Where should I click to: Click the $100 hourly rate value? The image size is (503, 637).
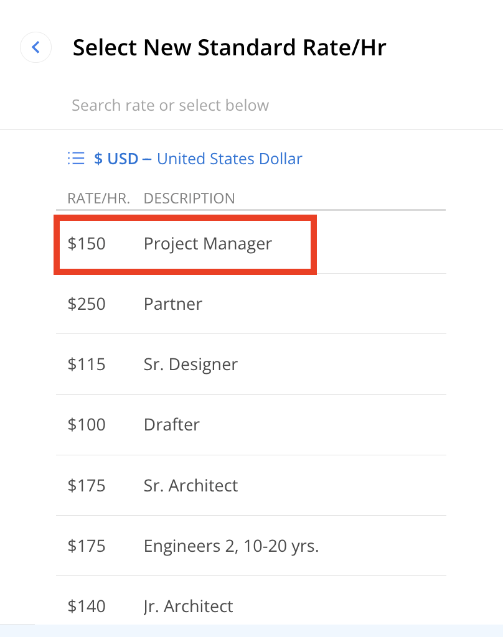tap(87, 425)
